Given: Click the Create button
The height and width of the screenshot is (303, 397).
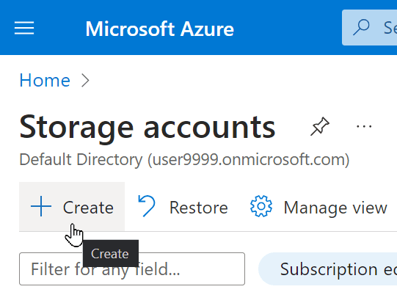Looking at the screenshot, I should [72, 206].
